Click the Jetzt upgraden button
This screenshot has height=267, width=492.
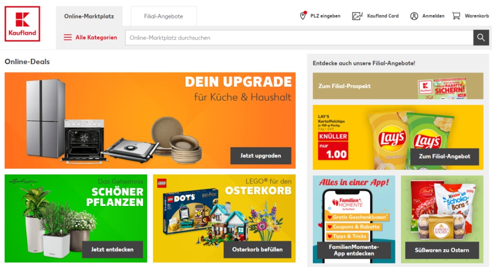coord(261,156)
